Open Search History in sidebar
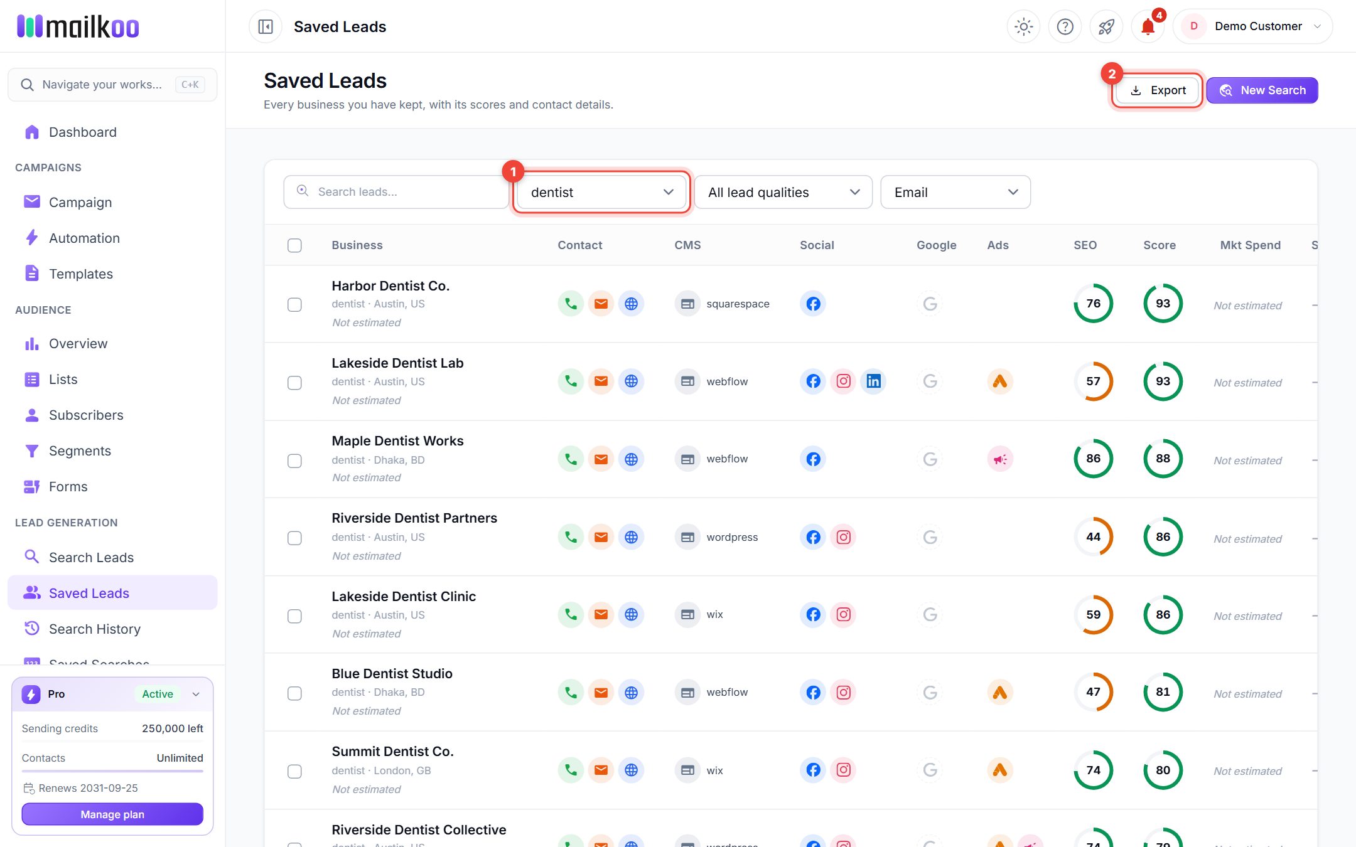Viewport: 1356px width, 847px height. click(x=112, y=629)
